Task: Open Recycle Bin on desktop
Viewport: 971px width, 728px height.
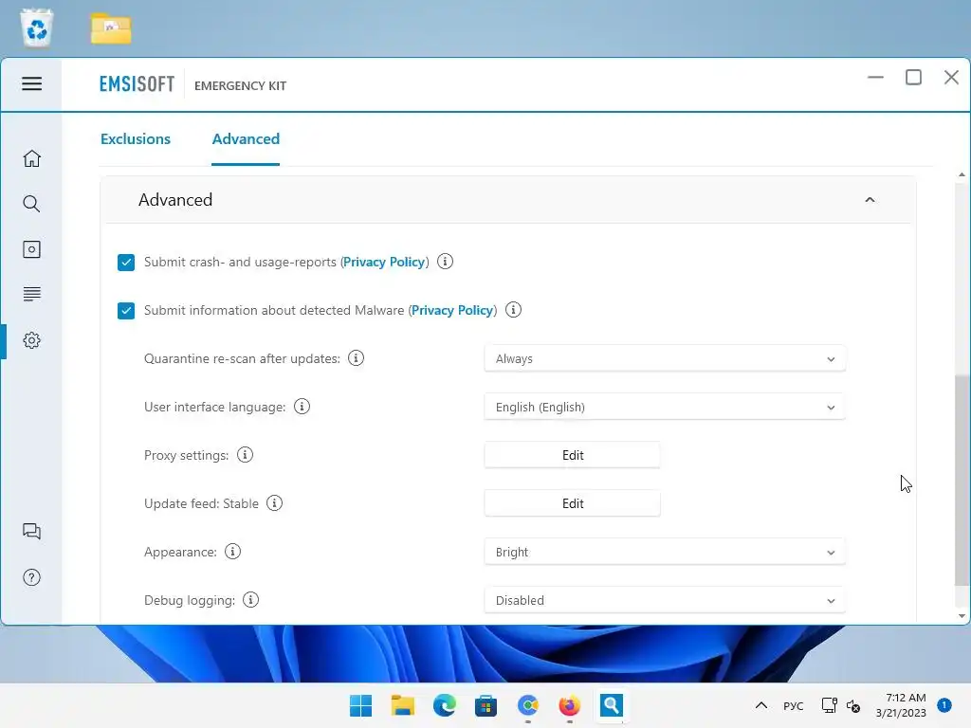Action: (x=37, y=27)
